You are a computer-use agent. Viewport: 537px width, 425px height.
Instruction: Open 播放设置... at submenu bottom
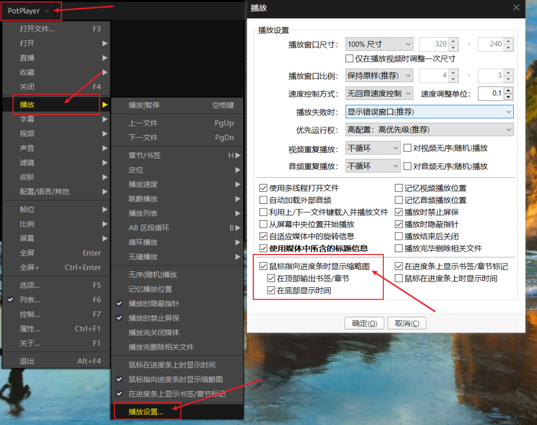[178, 412]
